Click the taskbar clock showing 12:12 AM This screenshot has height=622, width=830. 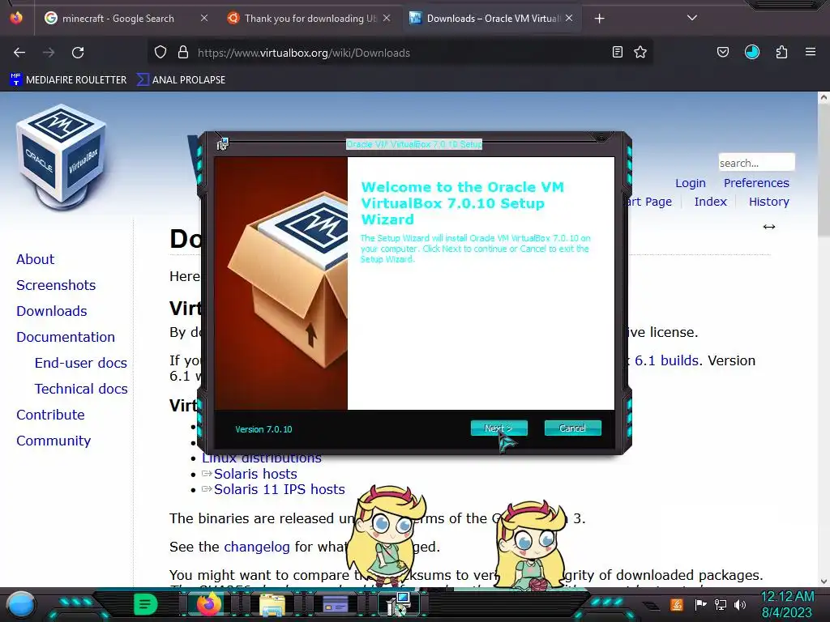pyautogui.click(x=787, y=604)
